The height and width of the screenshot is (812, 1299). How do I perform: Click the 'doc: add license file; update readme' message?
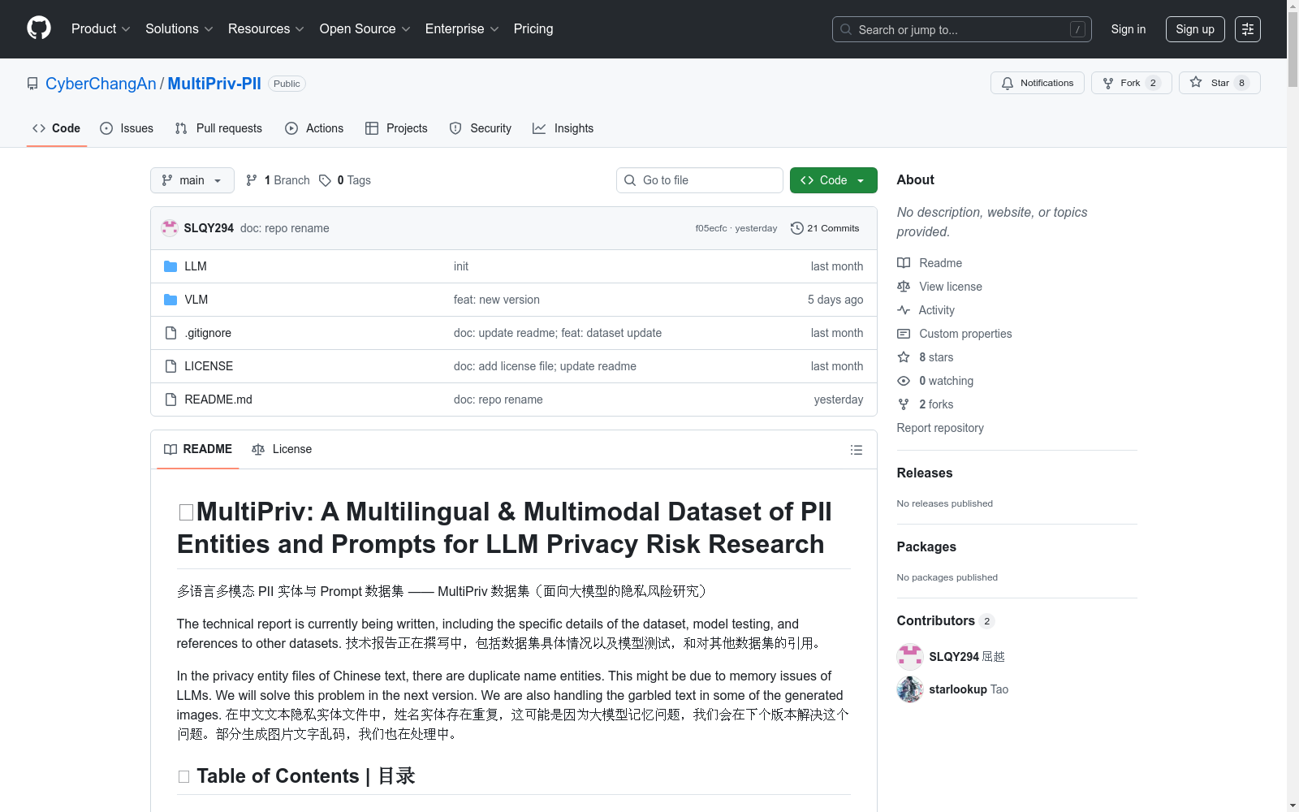545,366
